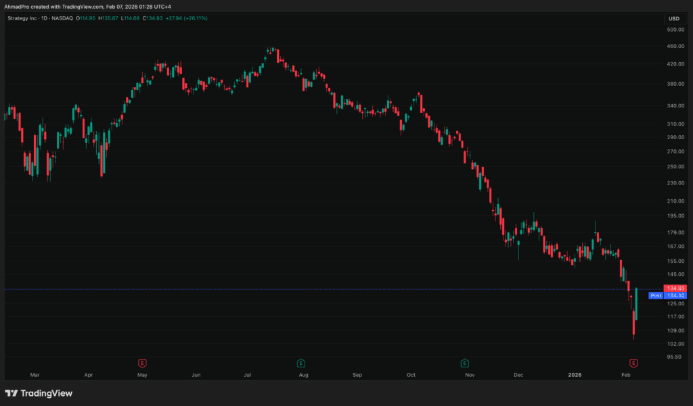
Task: Open the green earnings marker near Nov
Action: point(465,363)
